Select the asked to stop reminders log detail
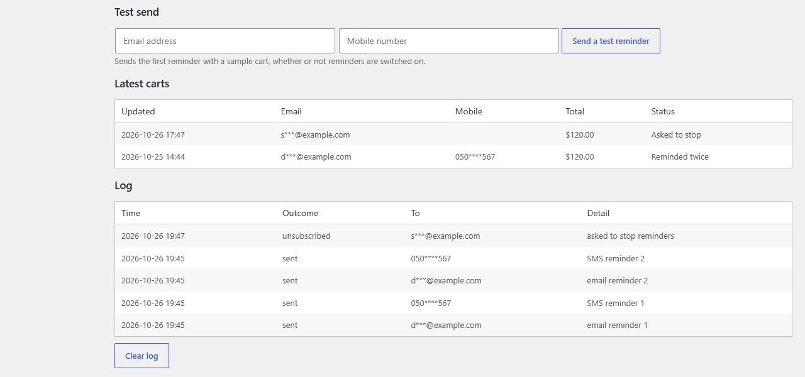The image size is (805, 377). click(x=630, y=236)
